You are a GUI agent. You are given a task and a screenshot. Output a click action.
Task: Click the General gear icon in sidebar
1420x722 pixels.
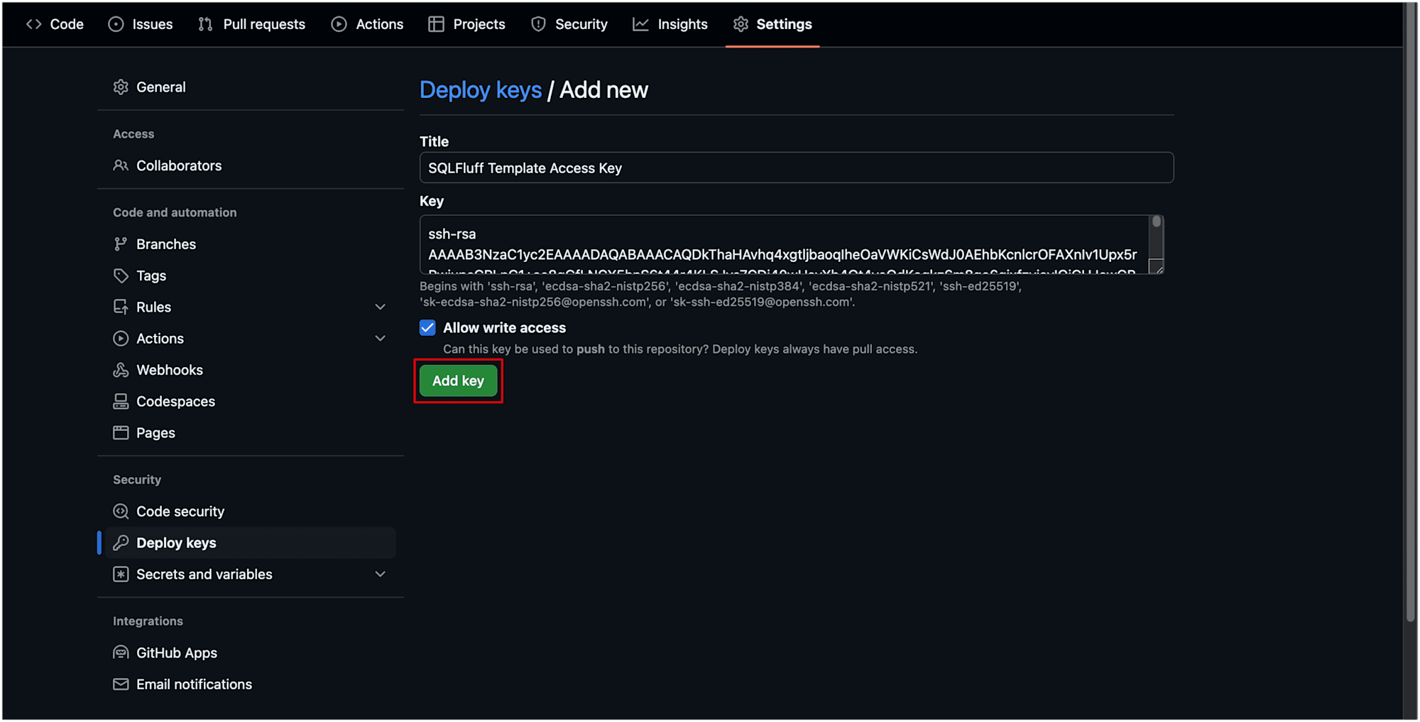(121, 87)
